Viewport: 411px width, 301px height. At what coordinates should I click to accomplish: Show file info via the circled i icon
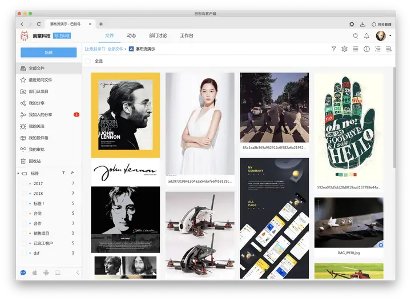[x=366, y=49]
